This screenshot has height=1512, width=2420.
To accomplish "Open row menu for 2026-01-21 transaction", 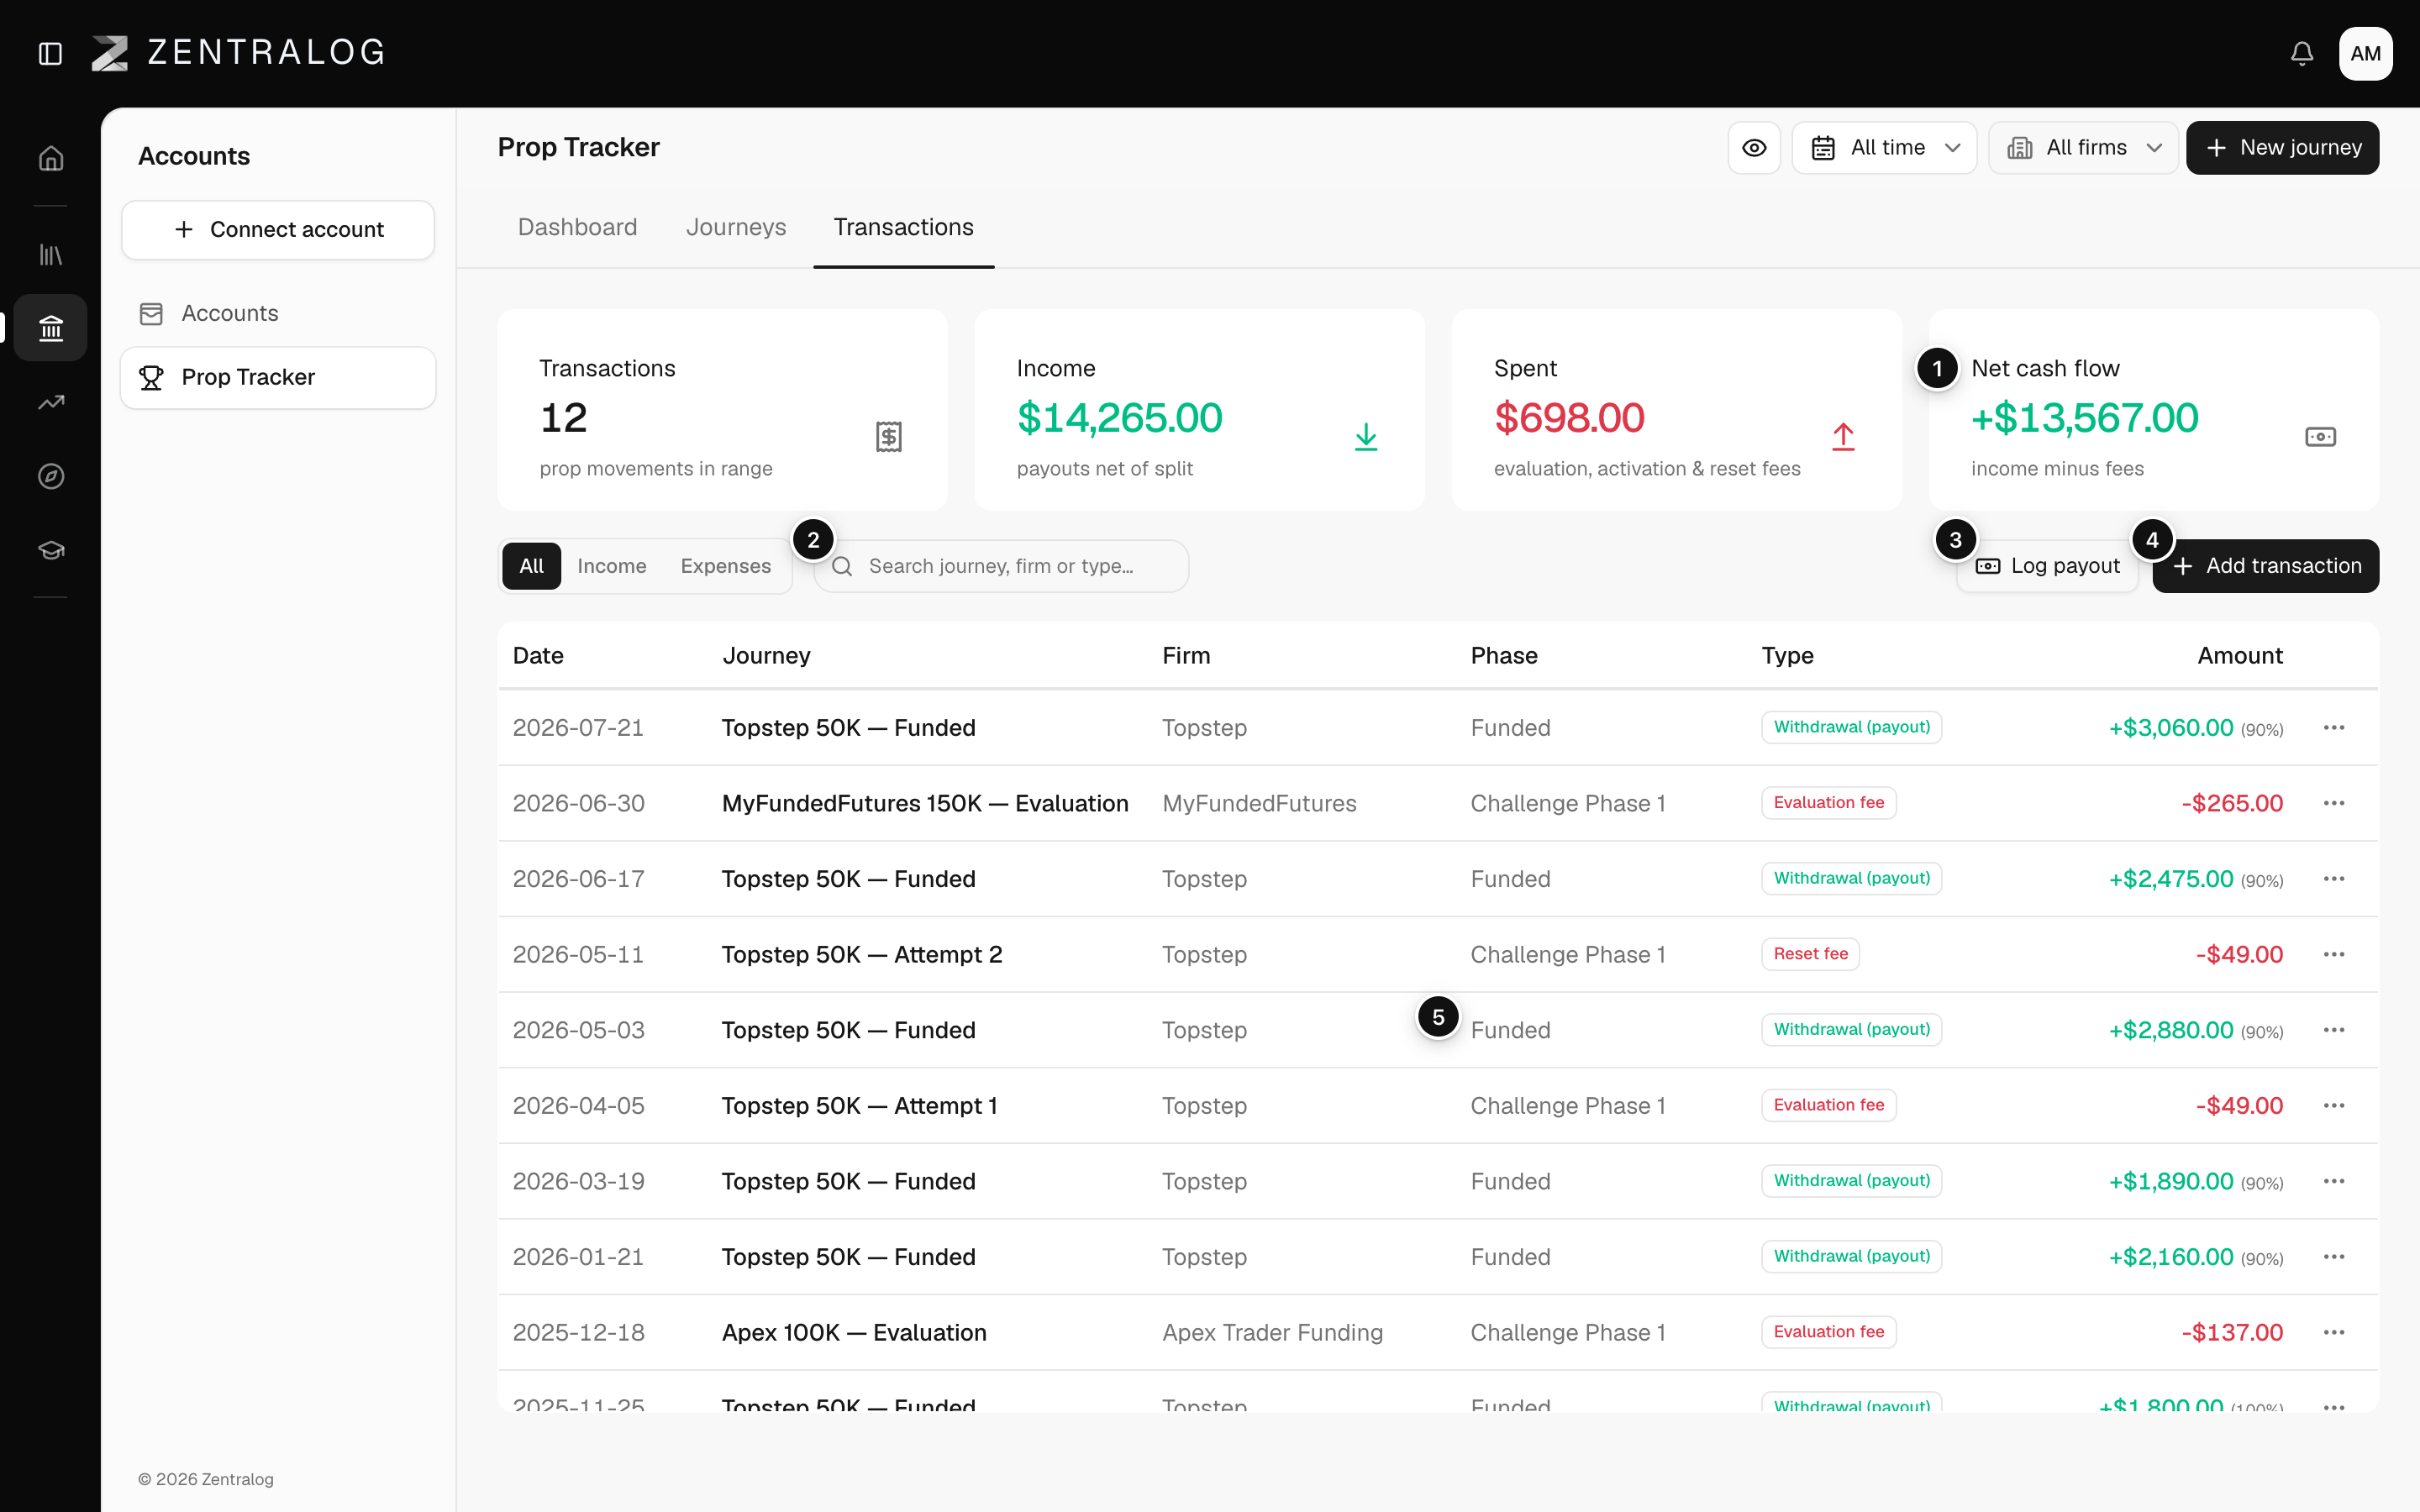I will [x=2334, y=1257].
